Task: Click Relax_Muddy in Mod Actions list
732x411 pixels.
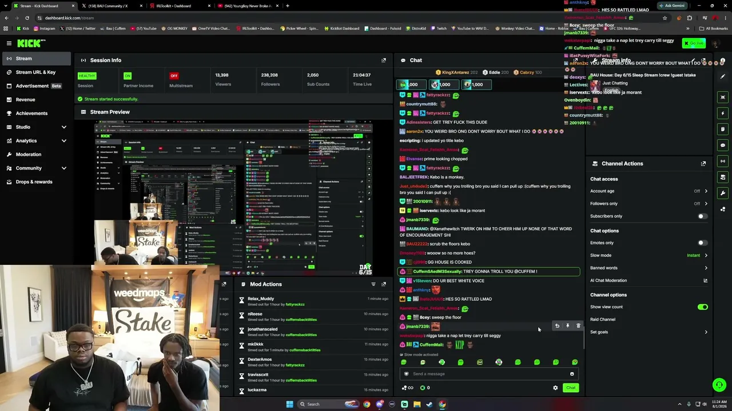Action: pyautogui.click(x=261, y=299)
